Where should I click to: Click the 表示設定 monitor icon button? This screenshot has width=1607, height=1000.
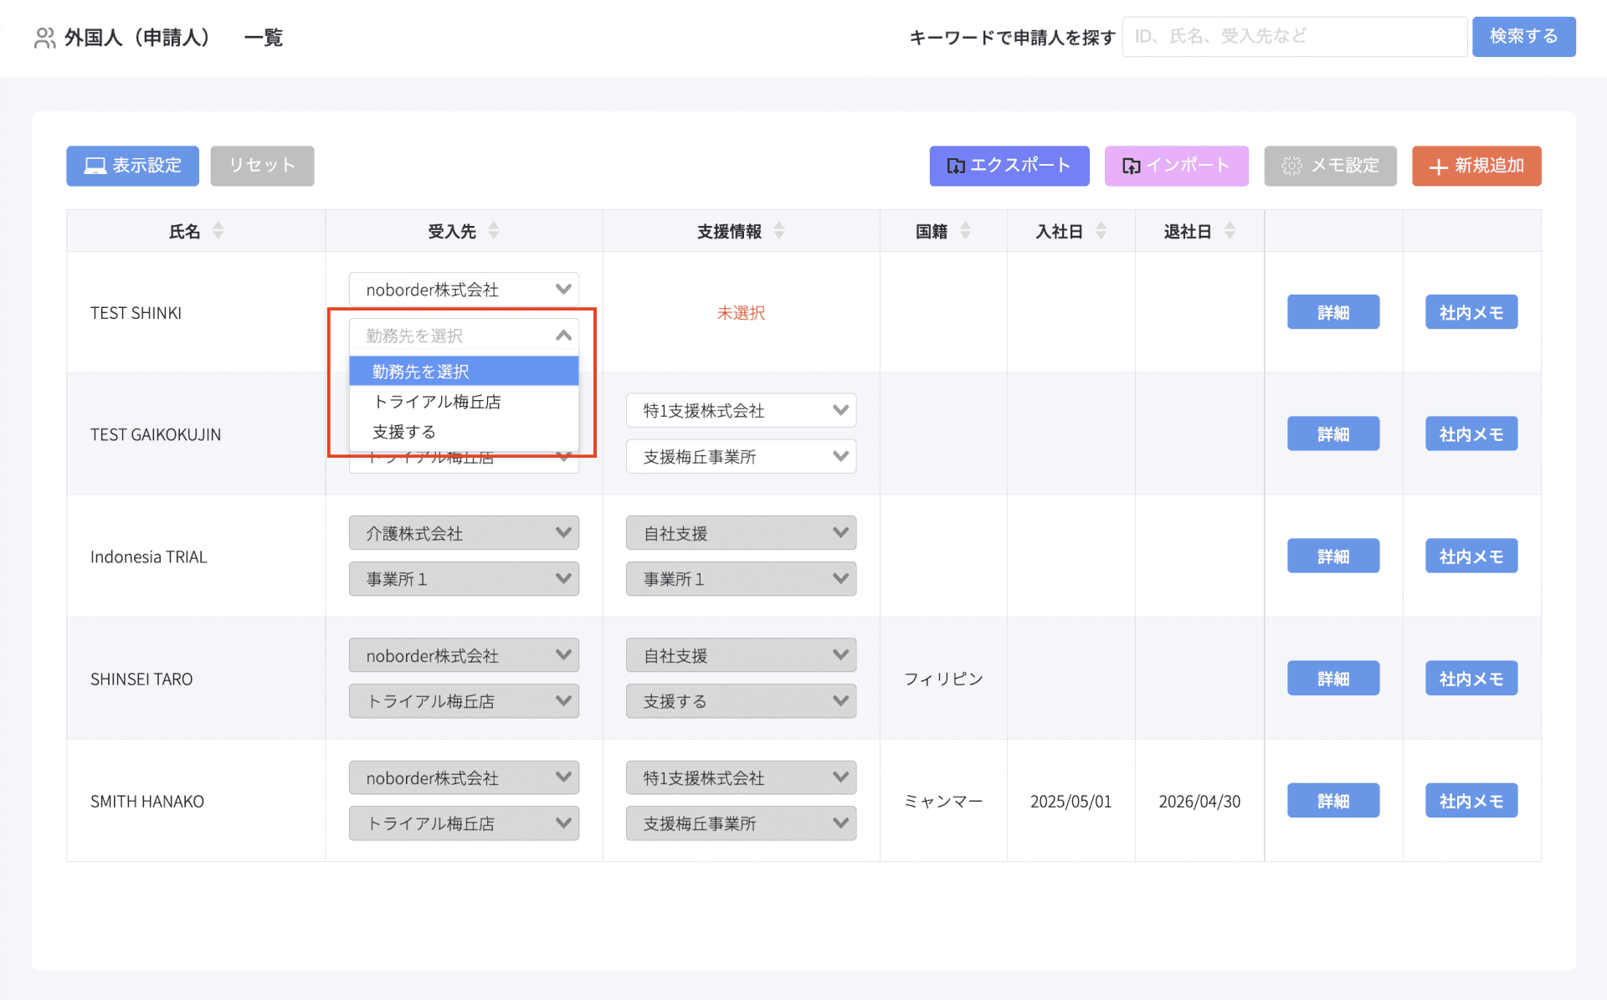point(132,166)
